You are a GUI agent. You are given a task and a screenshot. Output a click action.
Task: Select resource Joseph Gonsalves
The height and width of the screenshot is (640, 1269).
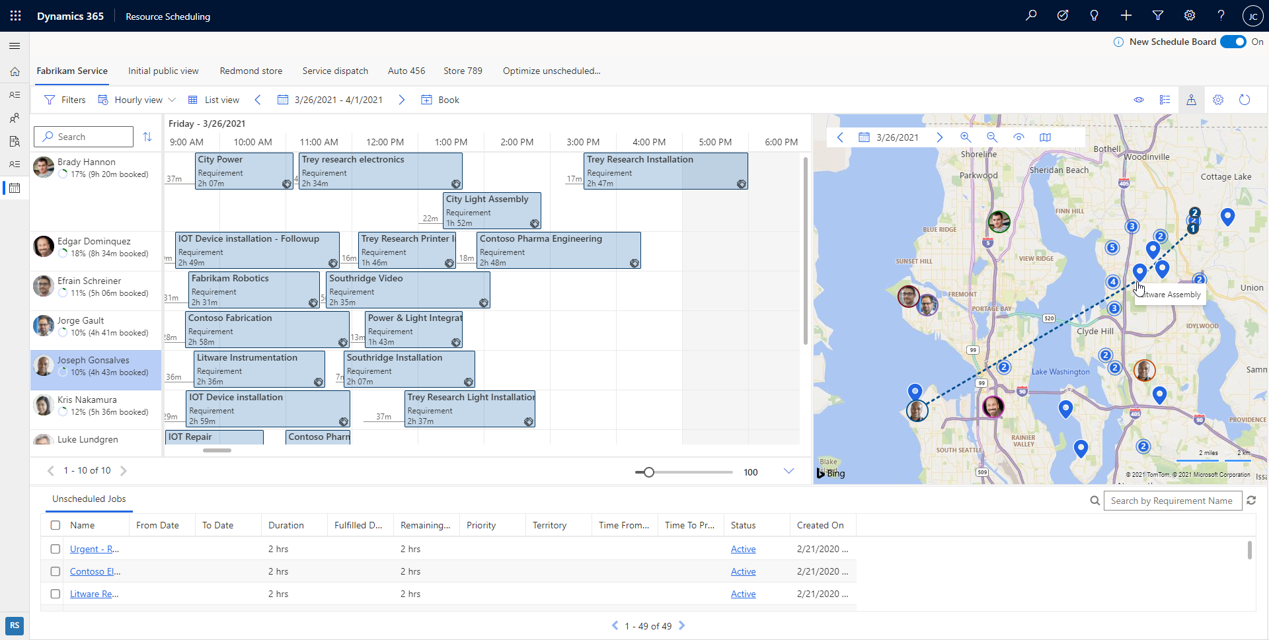[x=96, y=370]
